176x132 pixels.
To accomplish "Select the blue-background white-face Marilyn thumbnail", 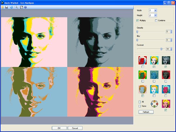I will 154,89.
